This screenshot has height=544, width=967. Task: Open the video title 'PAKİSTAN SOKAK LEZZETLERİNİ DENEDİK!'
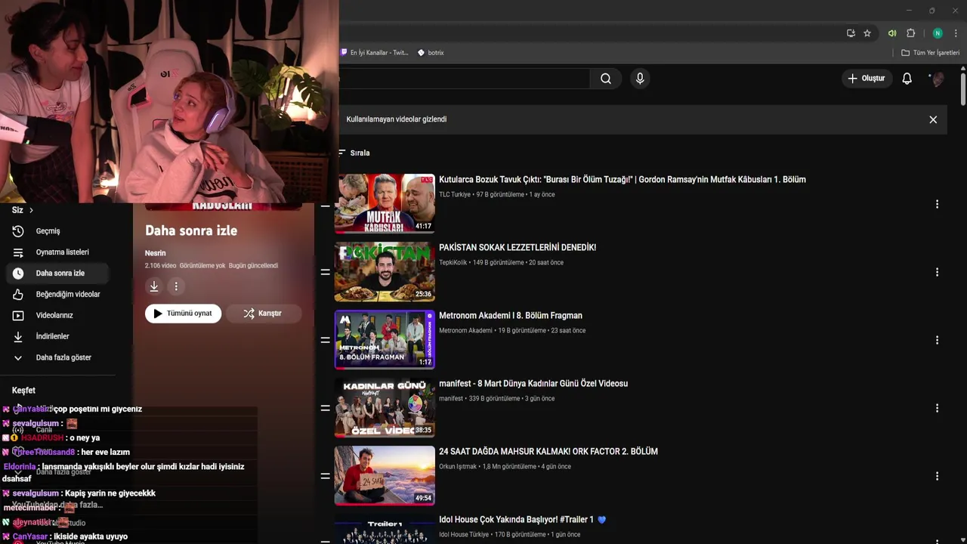(517, 248)
